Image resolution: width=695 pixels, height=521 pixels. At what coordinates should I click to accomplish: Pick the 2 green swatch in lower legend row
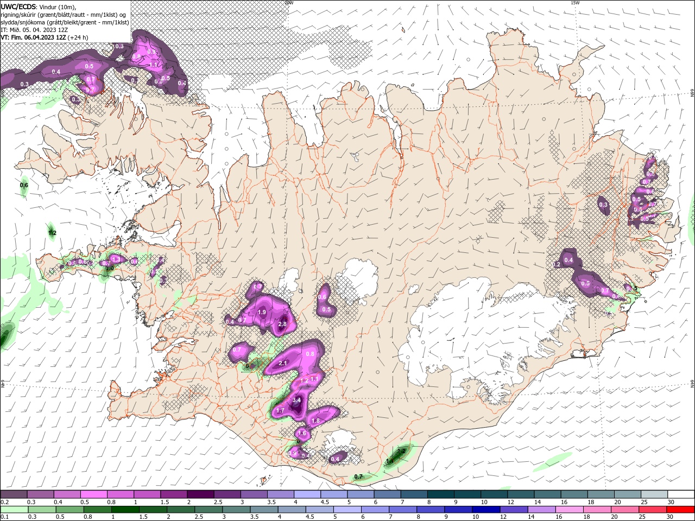(180, 510)
